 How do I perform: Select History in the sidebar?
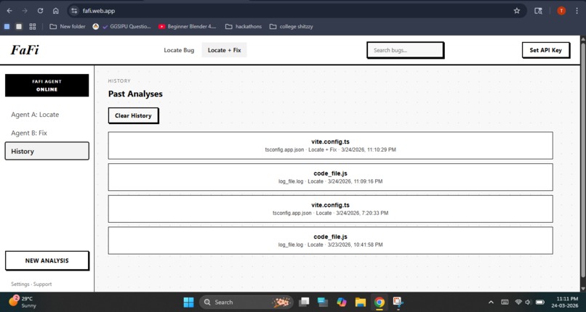click(x=47, y=151)
